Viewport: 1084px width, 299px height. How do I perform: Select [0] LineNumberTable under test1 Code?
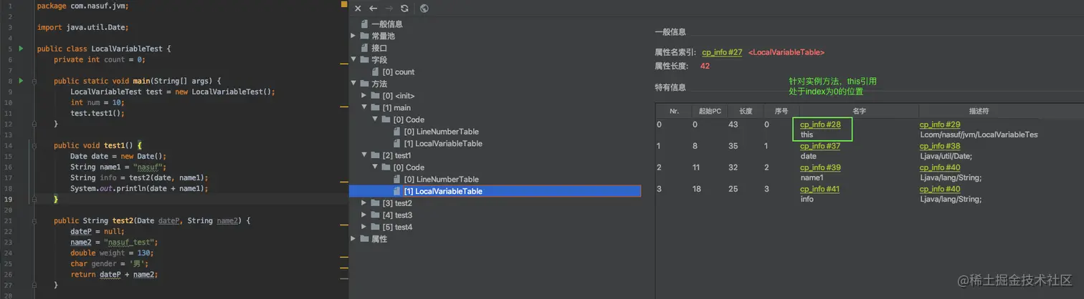pyautogui.click(x=441, y=180)
